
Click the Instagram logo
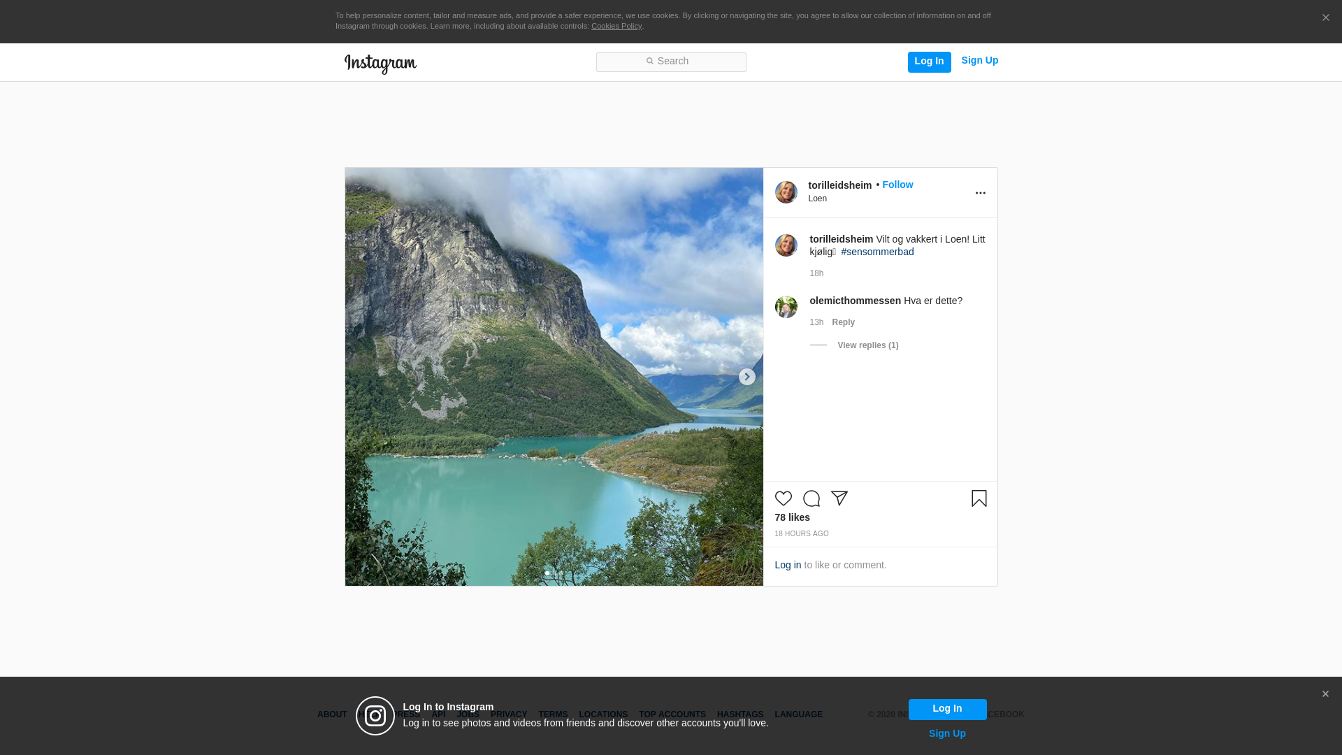tap(380, 64)
